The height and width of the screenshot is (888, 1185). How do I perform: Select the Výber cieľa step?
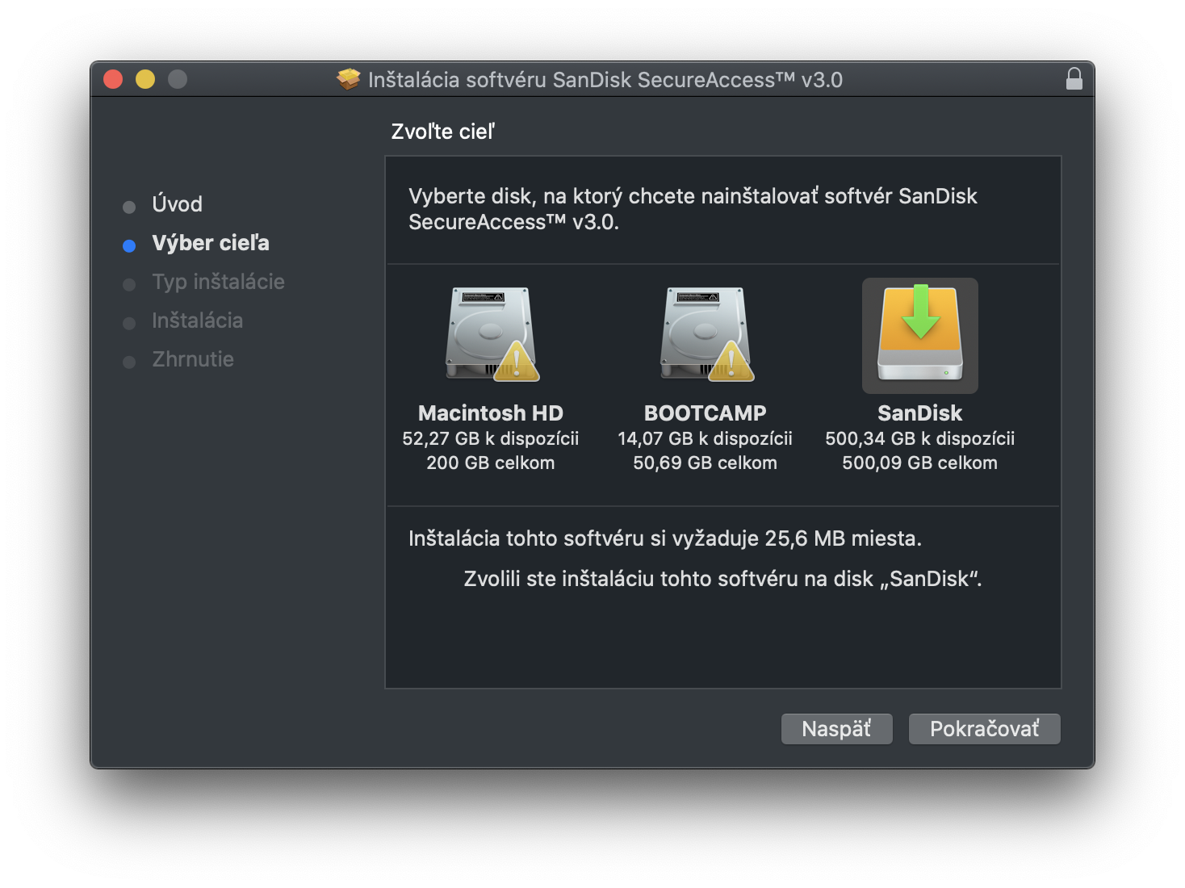[x=211, y=243]
